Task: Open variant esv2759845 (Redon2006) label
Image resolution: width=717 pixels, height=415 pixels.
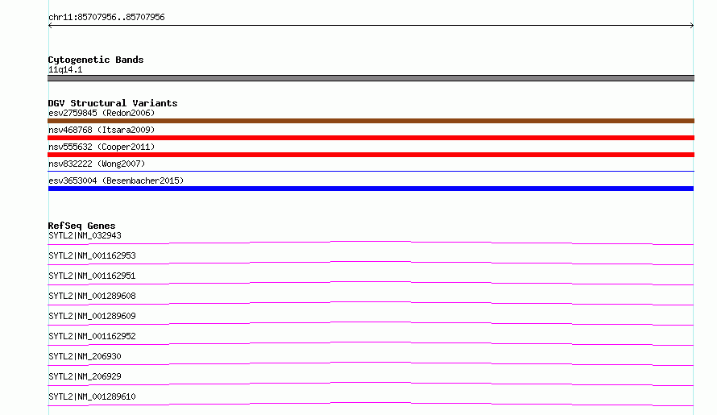Action: coord(102,113)
